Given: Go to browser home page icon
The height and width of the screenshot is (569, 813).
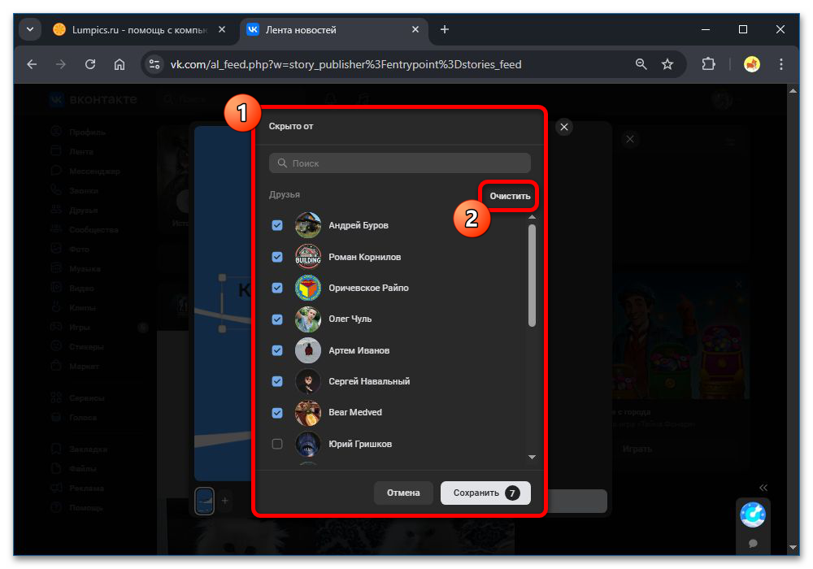Looking at the screenshot, I should pos(120,64).
